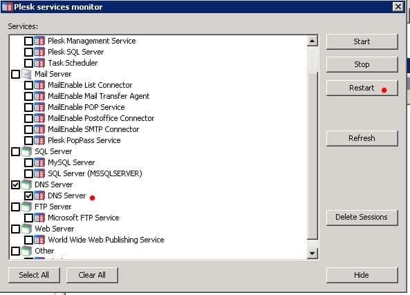The height and width of the screenshot is (295, 410).
Task: Select the 'MailEnable Mail Transfer Agent' row text
Action: 99,96
